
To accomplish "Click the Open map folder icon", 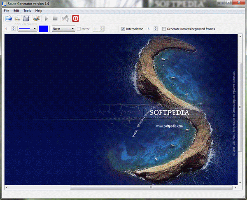I will pos(9,19).
